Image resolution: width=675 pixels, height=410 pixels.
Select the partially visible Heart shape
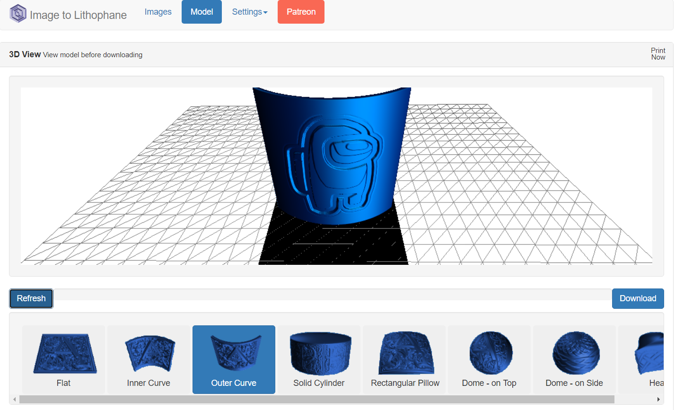(x=649, y=359)
